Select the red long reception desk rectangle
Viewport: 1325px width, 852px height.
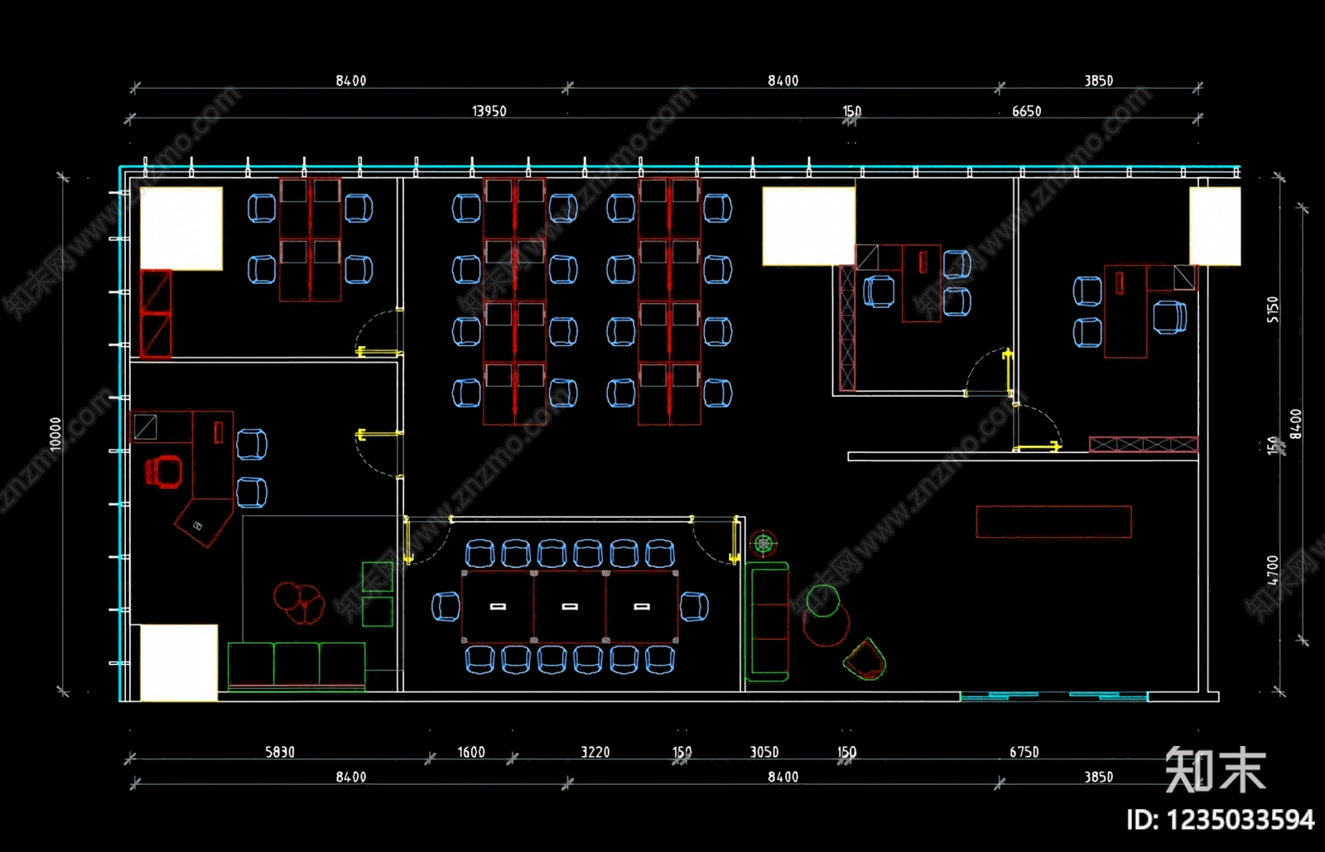click(x=1053, y=522)
